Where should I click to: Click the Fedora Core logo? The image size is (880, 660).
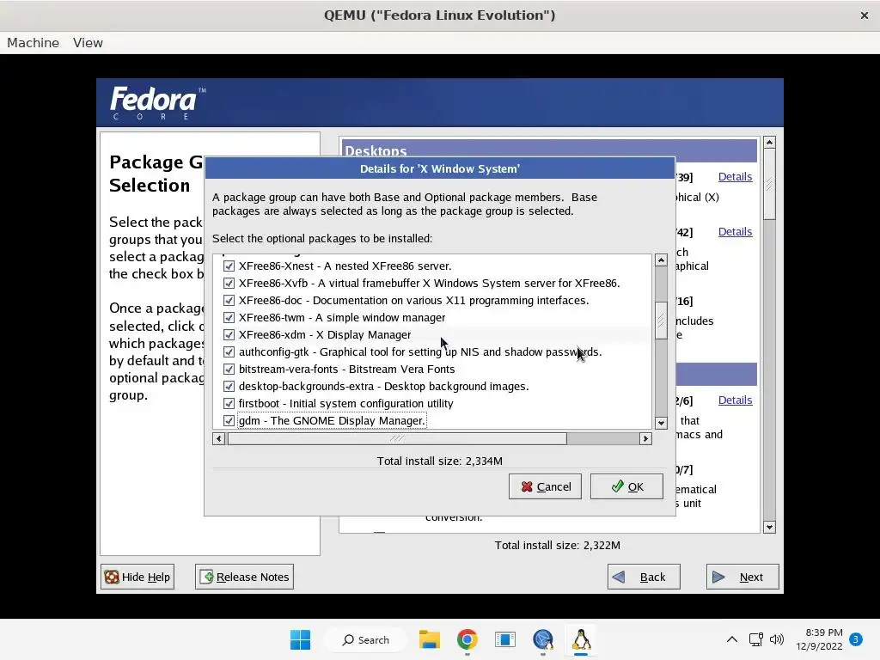[x=158, y=103]
